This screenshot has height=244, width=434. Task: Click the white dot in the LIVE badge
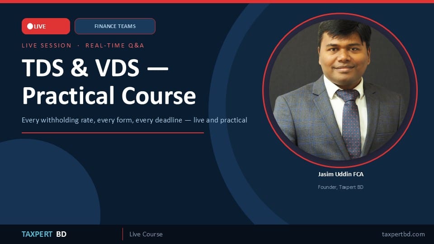tap(30, 26)
